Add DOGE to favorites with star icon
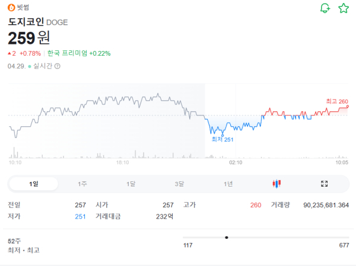356x266 pixels. [x=344, y=8]
